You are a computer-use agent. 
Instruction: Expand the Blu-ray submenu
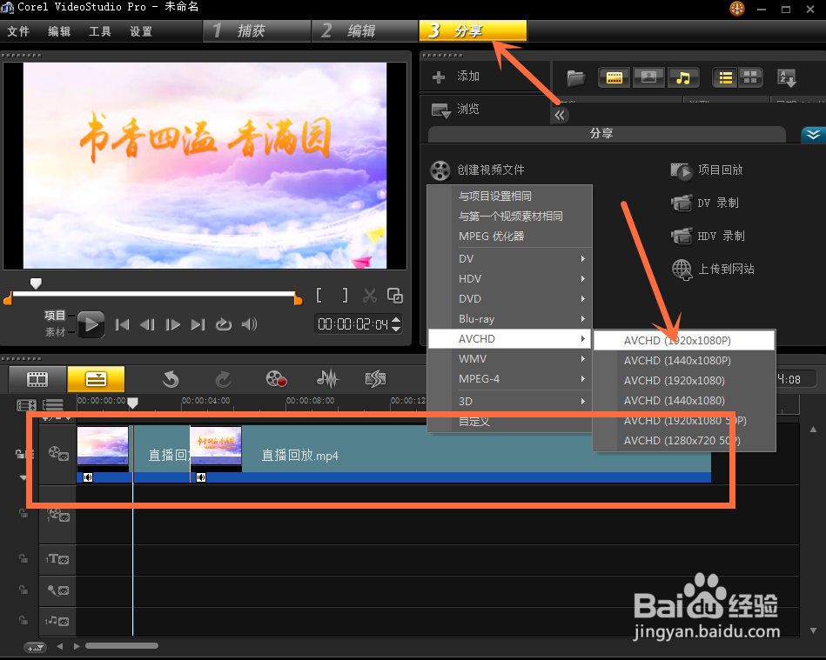pyautogui.click(x=510, y=319)
